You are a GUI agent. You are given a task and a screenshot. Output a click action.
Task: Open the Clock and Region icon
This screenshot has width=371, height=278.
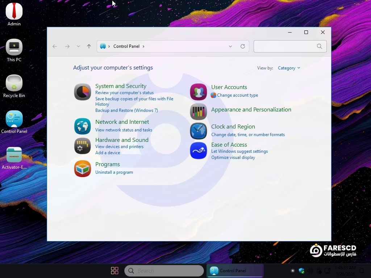click(x=198, y=131)
